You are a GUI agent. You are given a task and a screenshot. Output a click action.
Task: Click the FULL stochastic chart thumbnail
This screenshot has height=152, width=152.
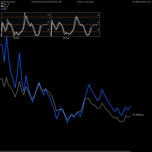coord(75,24)
